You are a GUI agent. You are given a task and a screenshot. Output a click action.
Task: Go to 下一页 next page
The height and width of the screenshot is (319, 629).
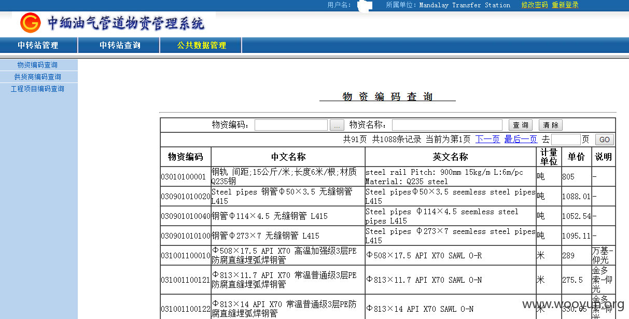487,140
